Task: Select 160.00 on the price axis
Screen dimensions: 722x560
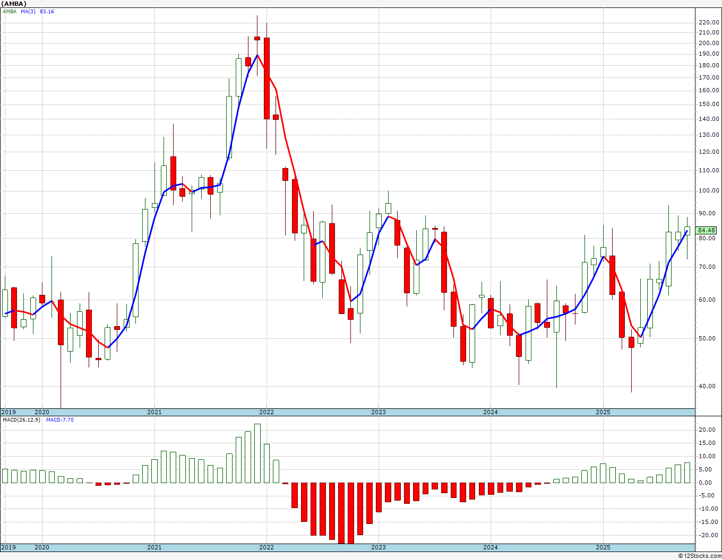Action: [709, 90]
